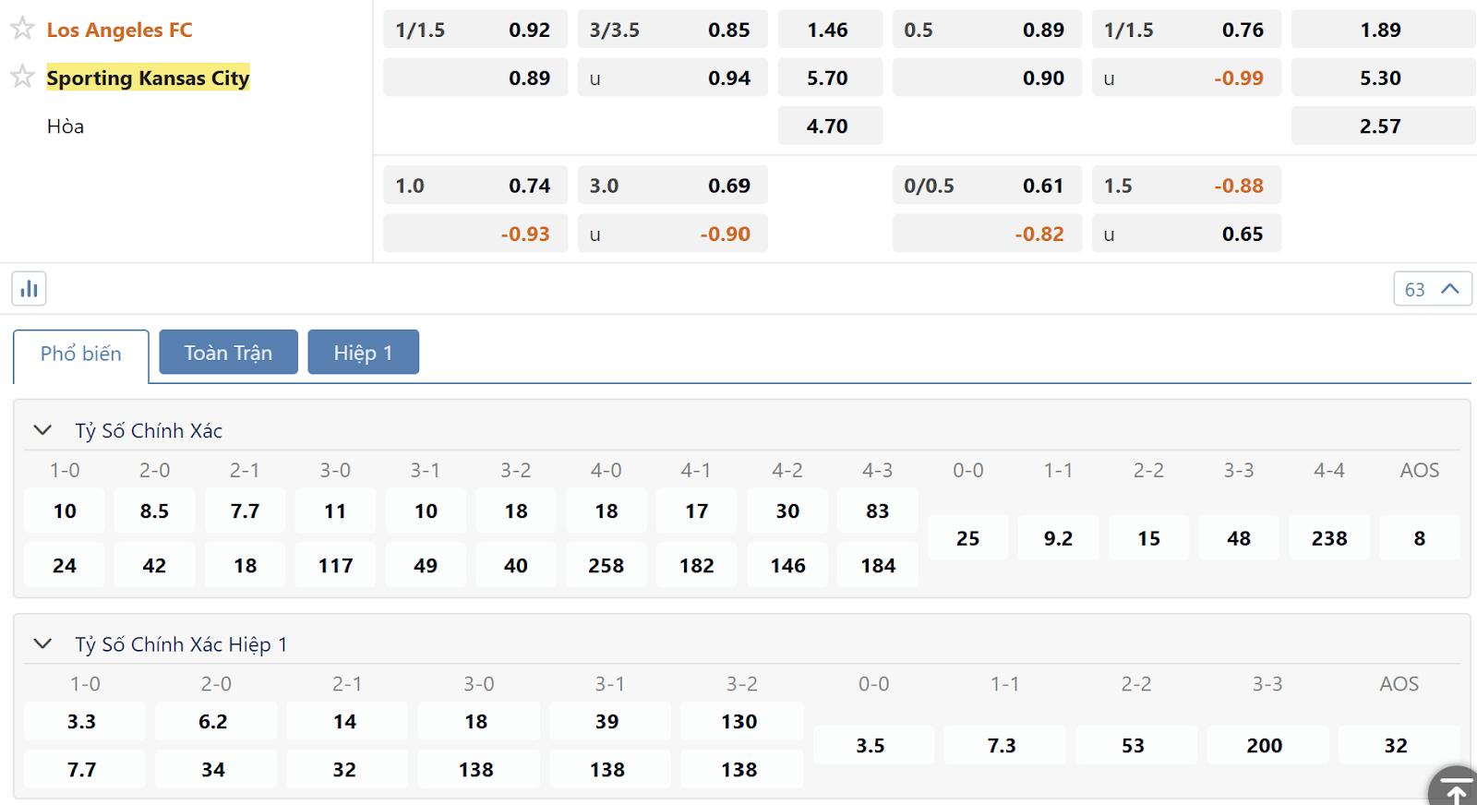Pick correct score 1-1 odds 9.2
This screenshot has height=805, width=1477.
(1059, 538)
